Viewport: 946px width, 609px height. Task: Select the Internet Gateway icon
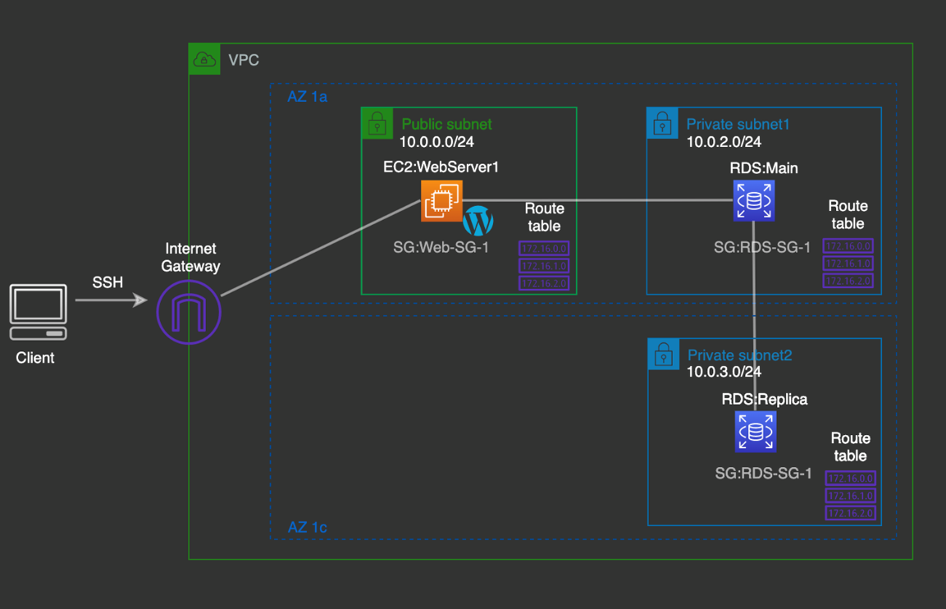pyautogui.click(x=189, y=312)
